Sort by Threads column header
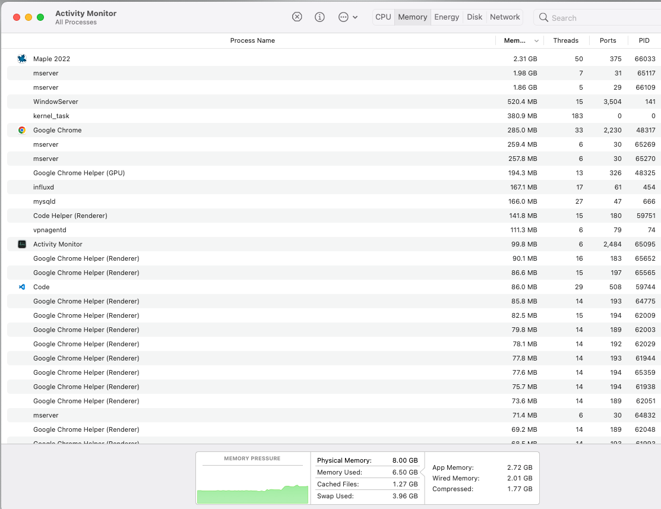Image resolution: width=661 pixels, height=509 pixels. [x=566, y=40]
